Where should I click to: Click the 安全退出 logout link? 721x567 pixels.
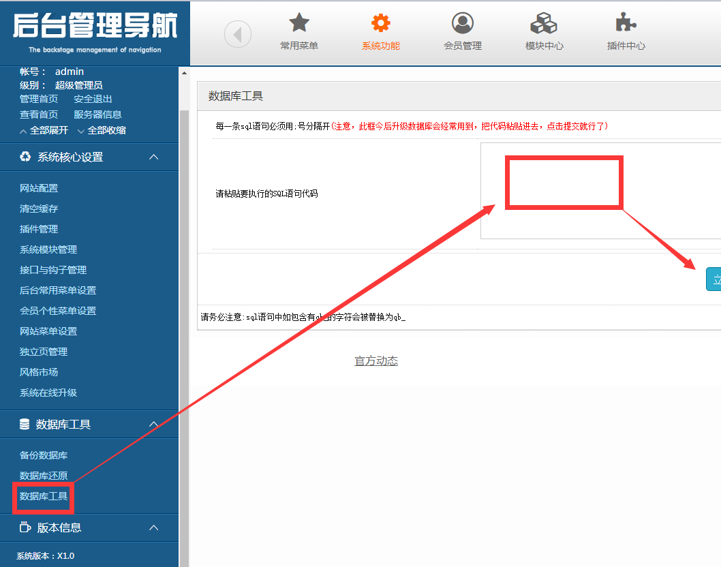93,99
